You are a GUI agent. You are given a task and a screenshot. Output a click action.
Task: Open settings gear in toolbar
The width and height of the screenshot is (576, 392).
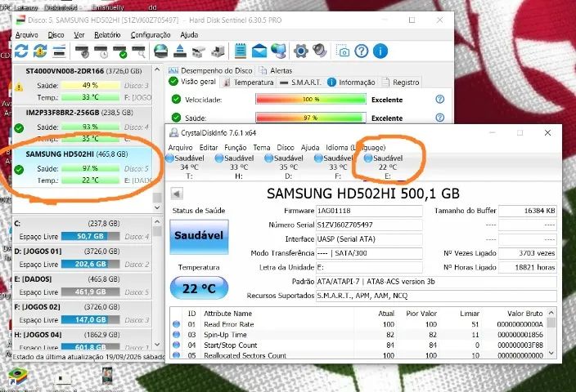tap(300, 51)
